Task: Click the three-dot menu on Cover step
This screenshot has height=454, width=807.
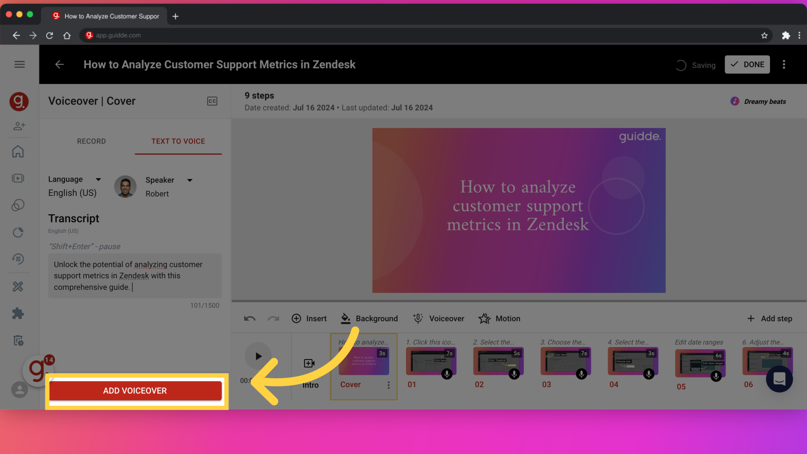Action: [x=388, y=385]
